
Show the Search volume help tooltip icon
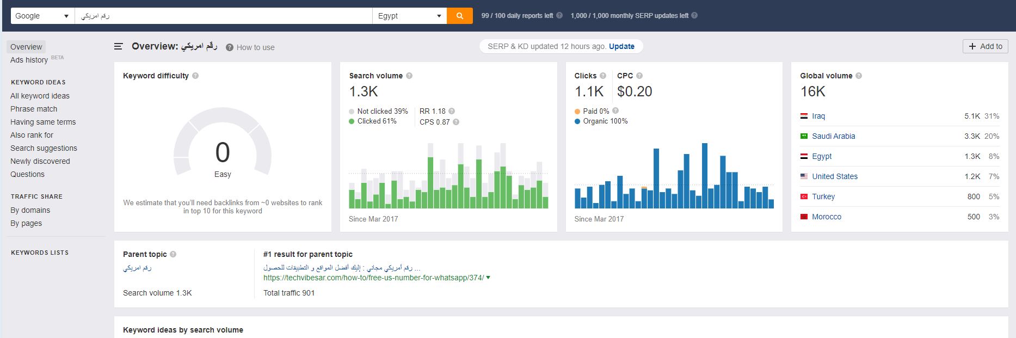pos(409,76)
